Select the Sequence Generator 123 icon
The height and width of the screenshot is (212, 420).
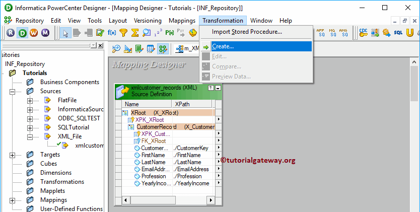click(158, 33)
